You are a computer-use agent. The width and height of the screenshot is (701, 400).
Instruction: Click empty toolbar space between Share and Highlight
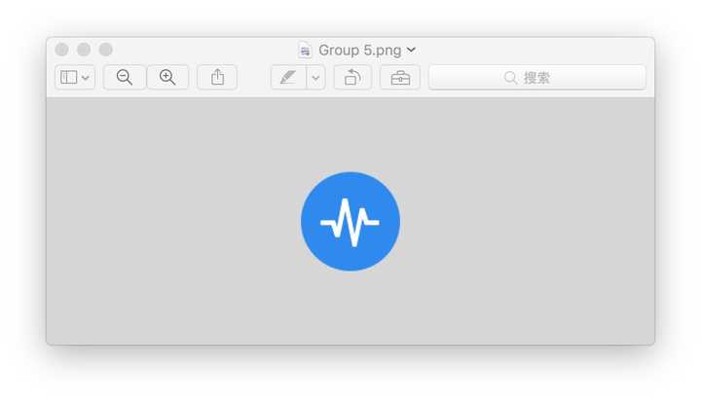(254, 78)
